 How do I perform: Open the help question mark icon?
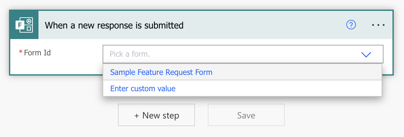[351, 25]
